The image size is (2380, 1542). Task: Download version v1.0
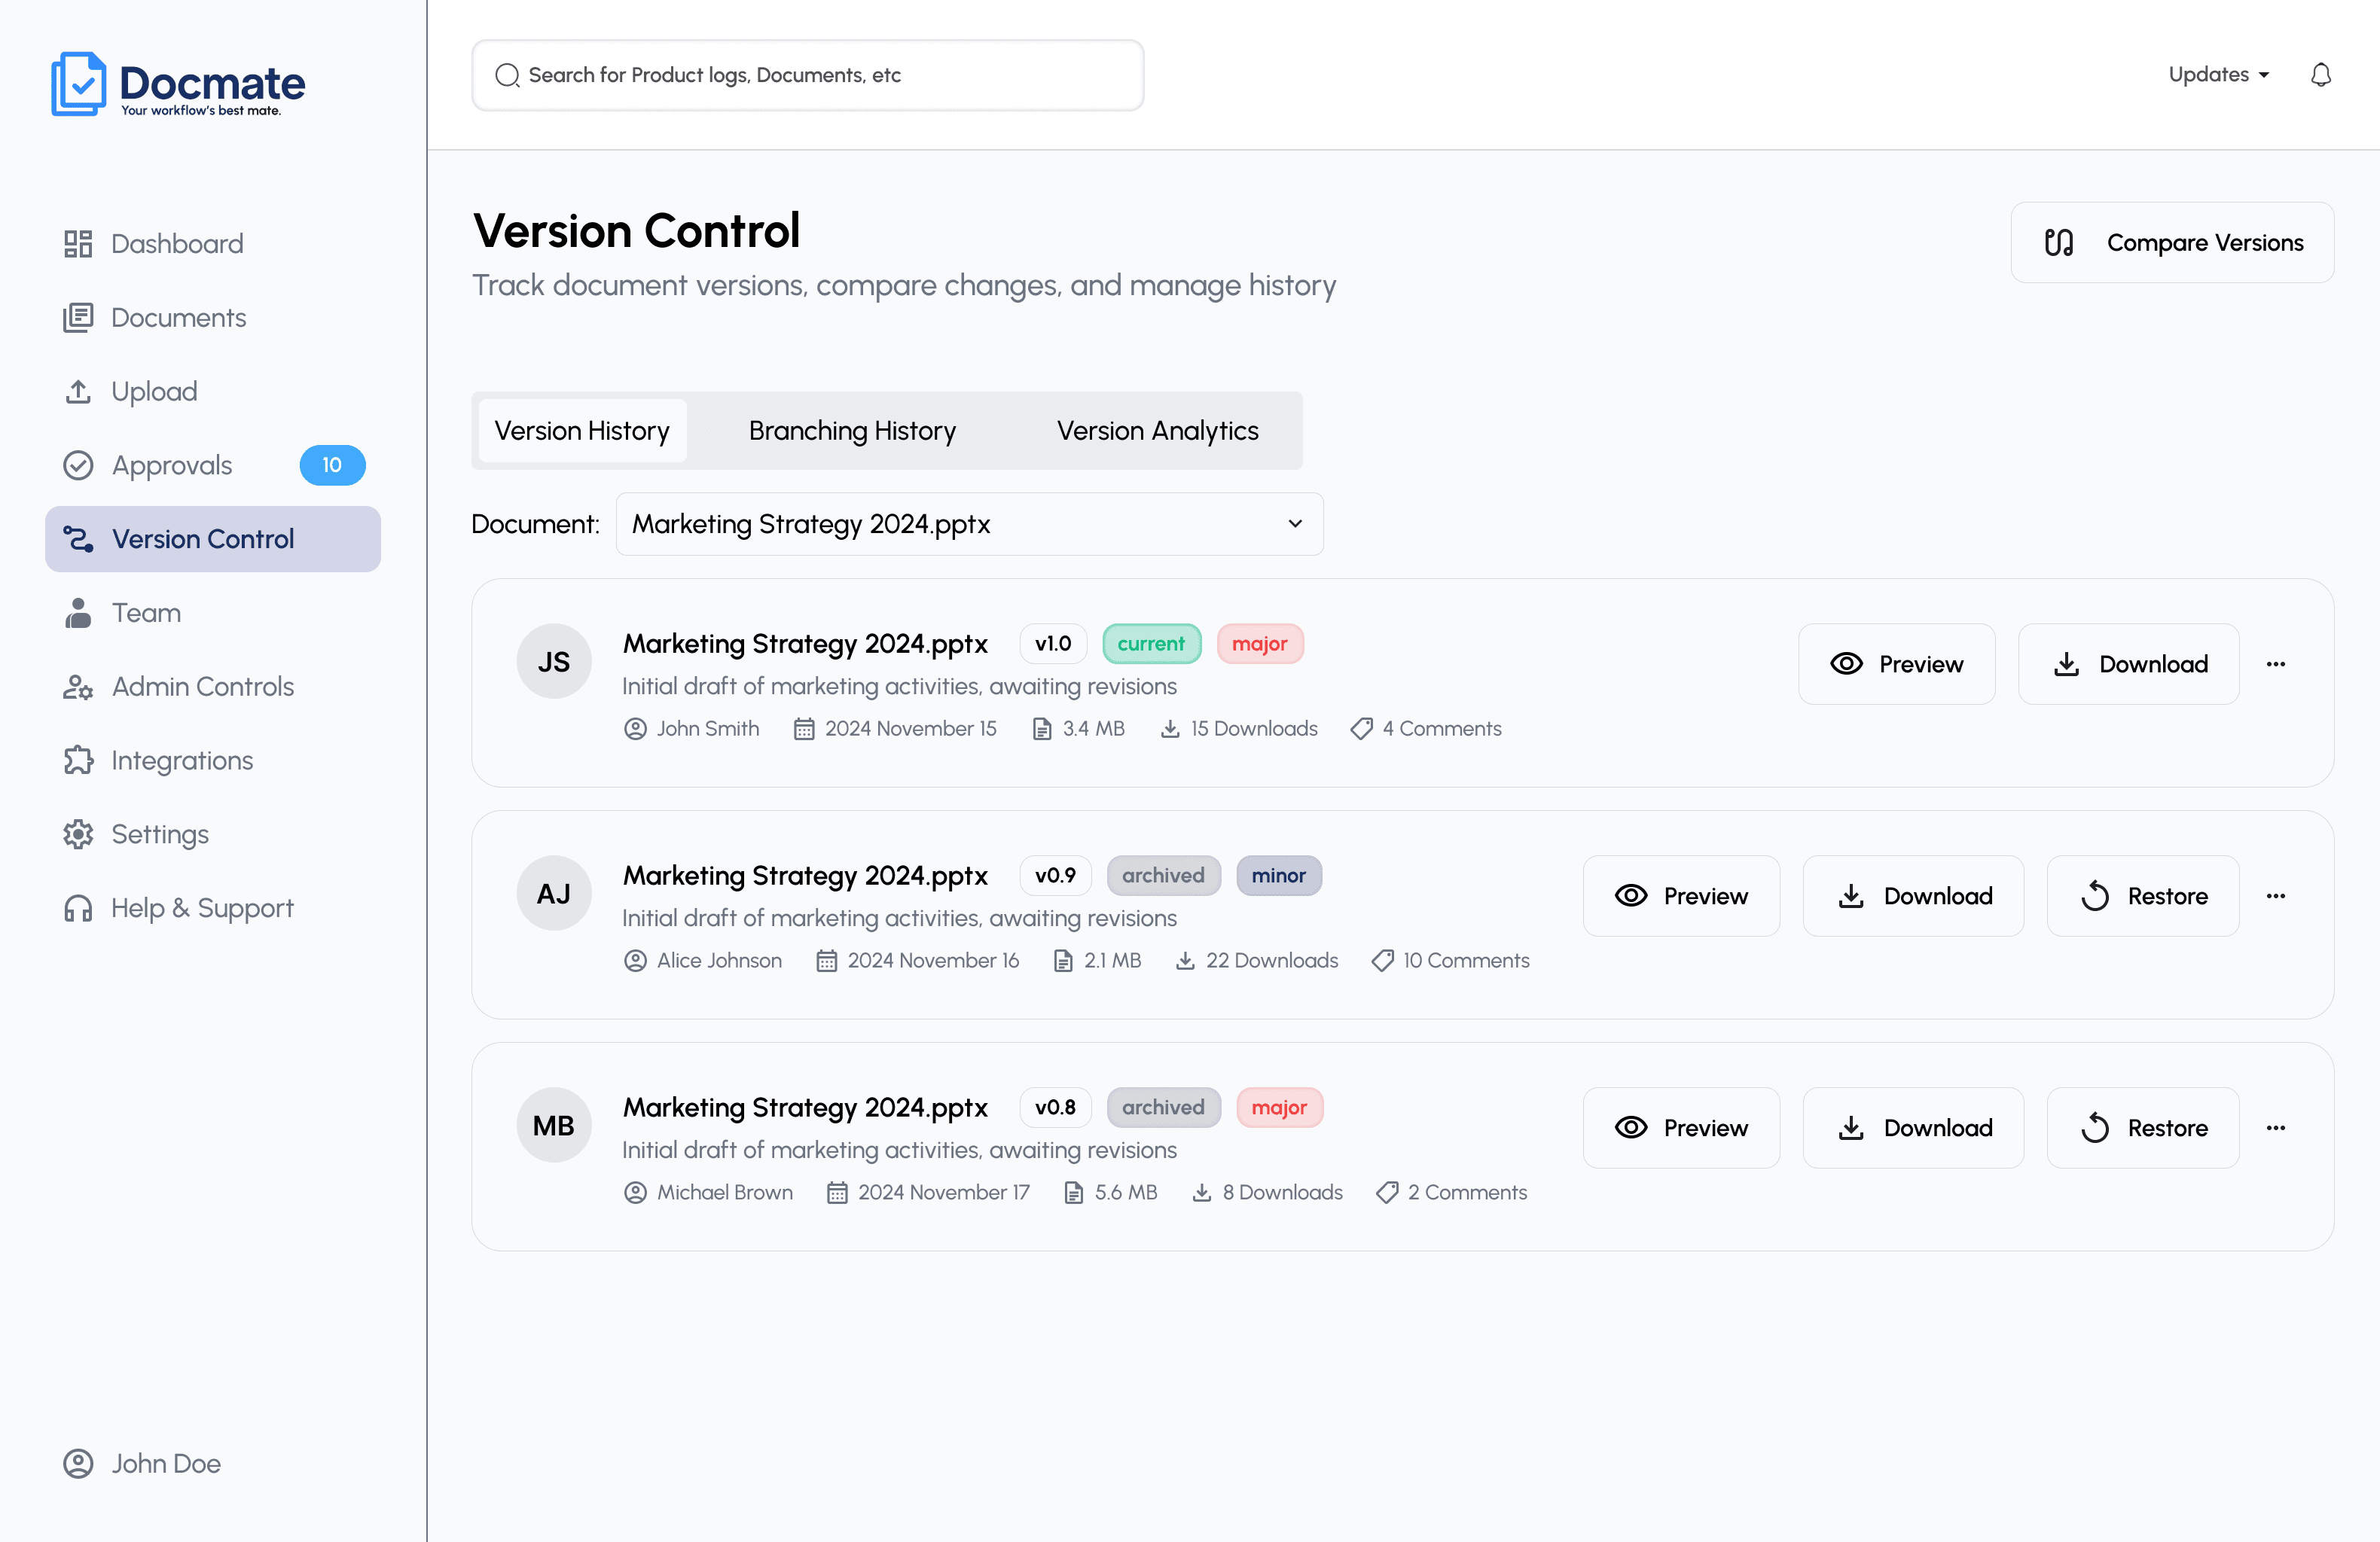click(2128, 664)
